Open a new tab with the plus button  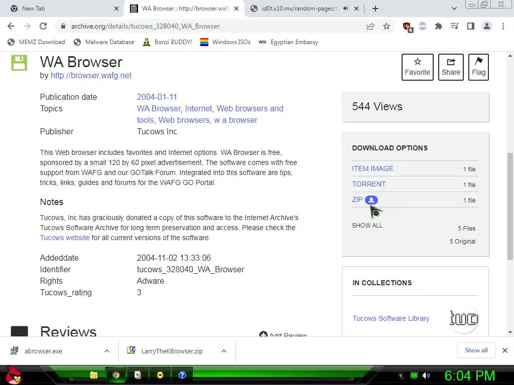pos(375,9)
